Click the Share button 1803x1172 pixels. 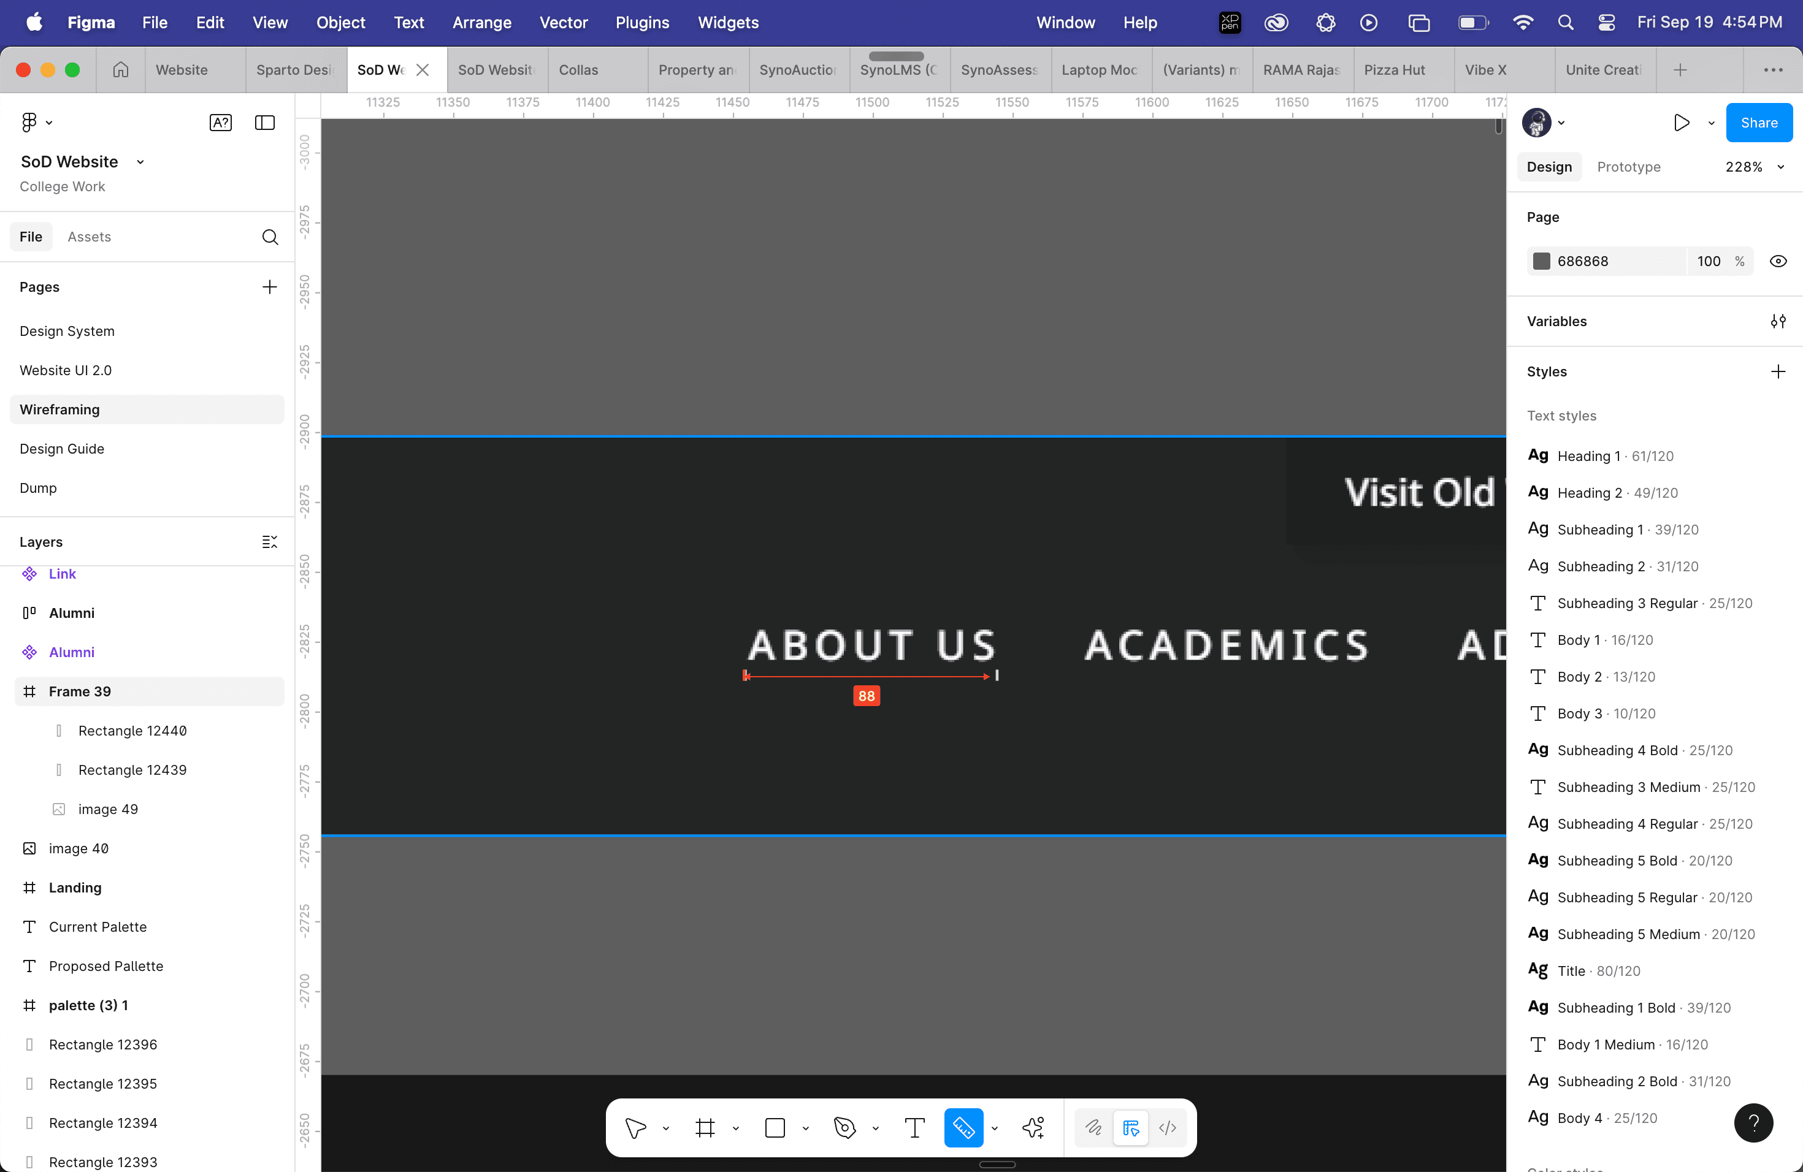(x=1758, y=123)
